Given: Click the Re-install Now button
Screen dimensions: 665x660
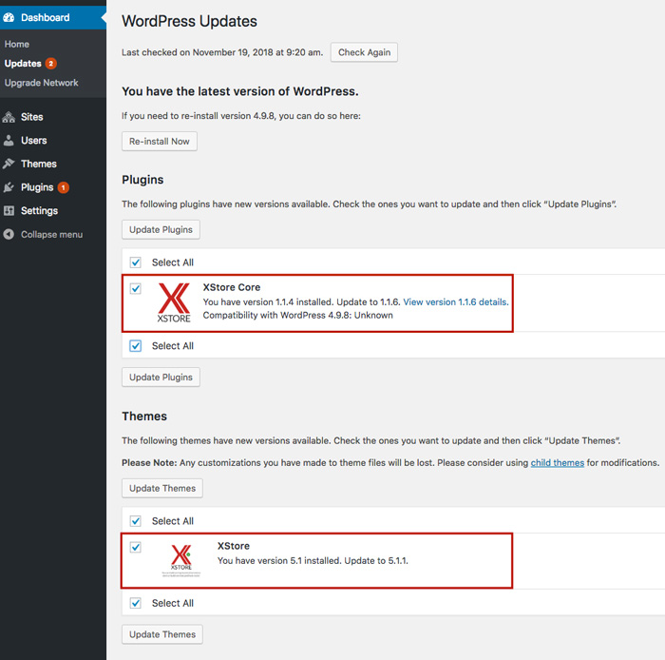Looking at the screenshot, I should 159,141.
